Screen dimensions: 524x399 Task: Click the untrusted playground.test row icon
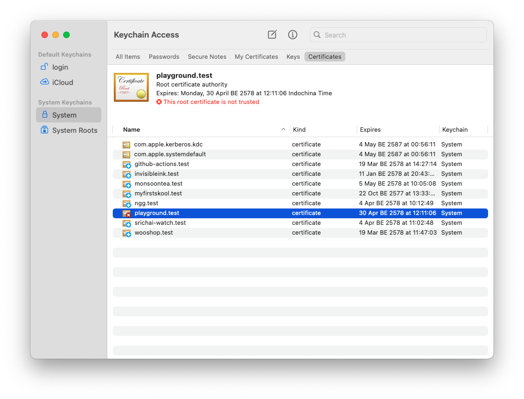click(x=126, y=213)
